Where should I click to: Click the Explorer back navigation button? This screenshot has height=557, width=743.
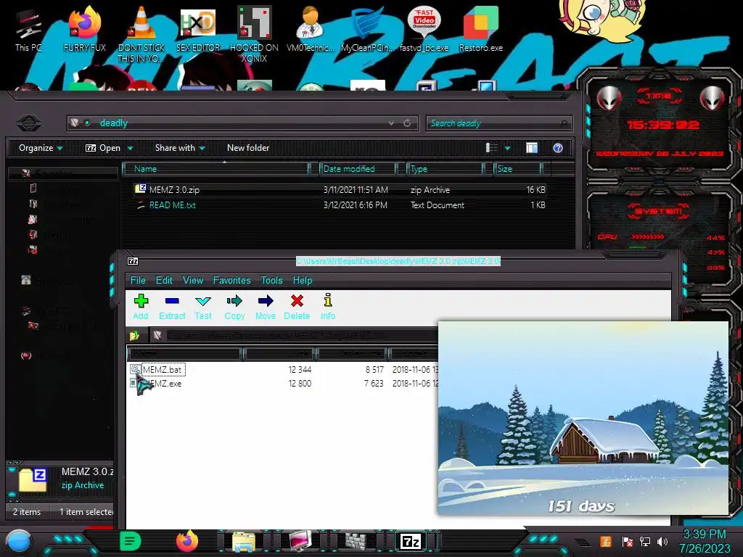tap(29, 123)
